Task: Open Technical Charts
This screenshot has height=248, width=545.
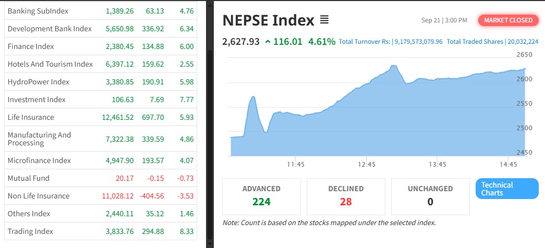Action: [x=506, y=189]
